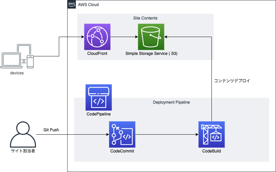Select the purple CloudFront icon
This screenshot has height=172, width=276.
click(x=97, y=37)
